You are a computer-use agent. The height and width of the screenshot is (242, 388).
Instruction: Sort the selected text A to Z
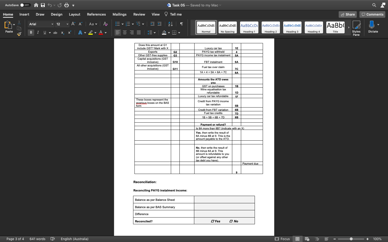click(171, 24)
